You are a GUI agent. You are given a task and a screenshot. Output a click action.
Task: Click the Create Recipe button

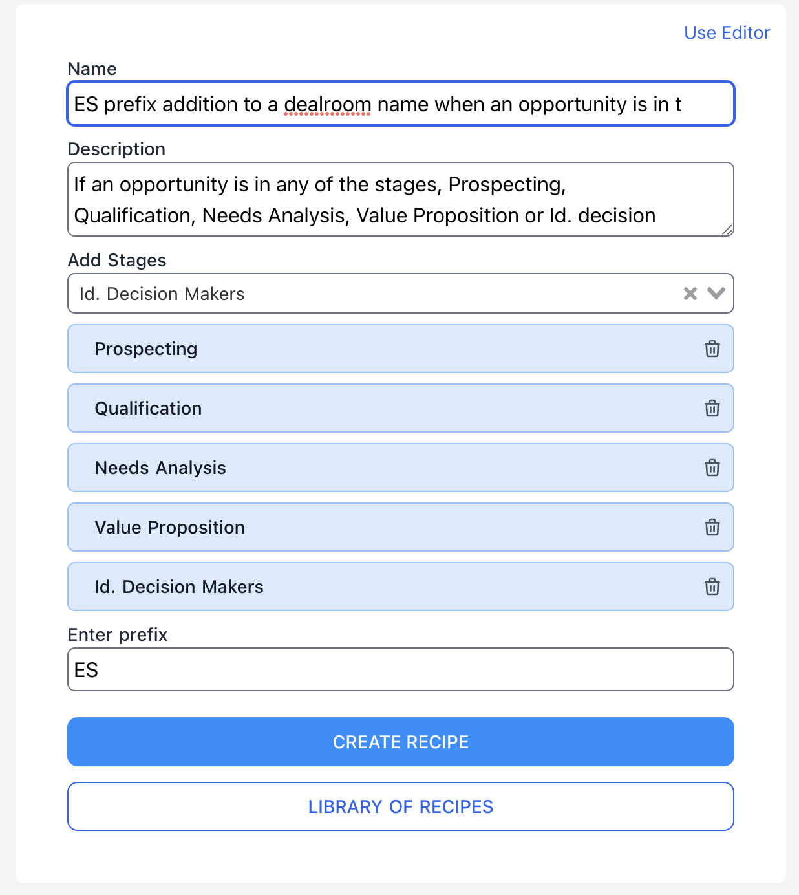pyautogui.click(x=400, y=742)
